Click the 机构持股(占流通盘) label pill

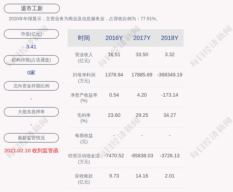(31, 60)
